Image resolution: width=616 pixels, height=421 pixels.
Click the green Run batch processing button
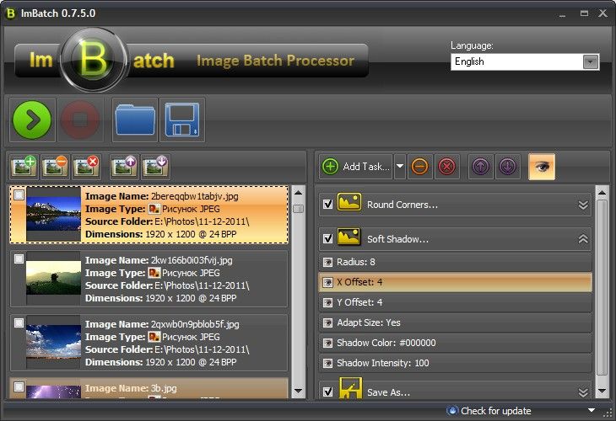[32, 120]
